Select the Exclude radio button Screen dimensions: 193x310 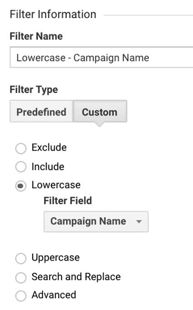coord(21,148)
